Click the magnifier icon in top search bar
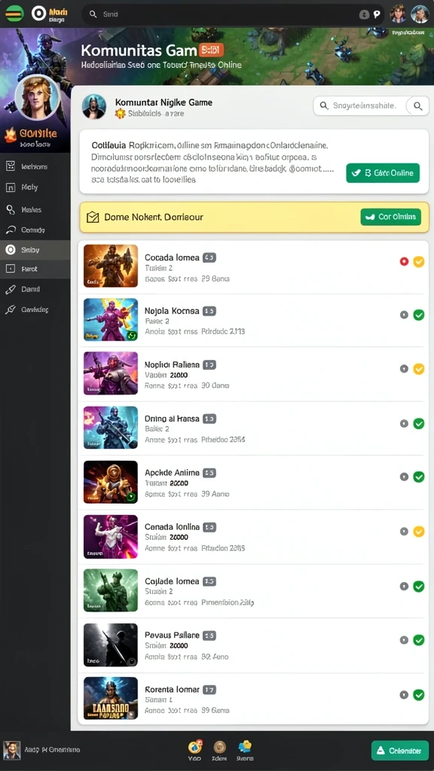 click(93, 15)
